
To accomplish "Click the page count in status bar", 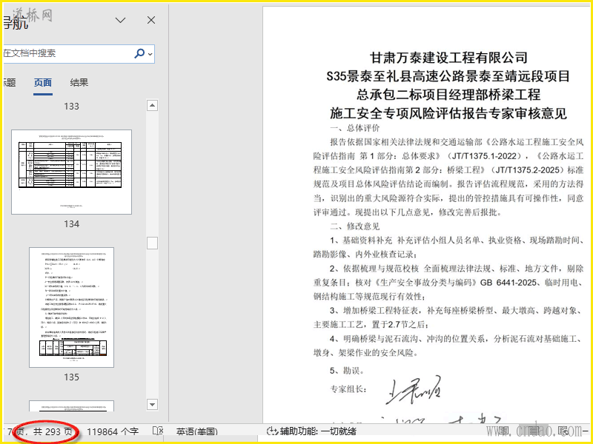I will pyautogui.click(x=39, y=431).
